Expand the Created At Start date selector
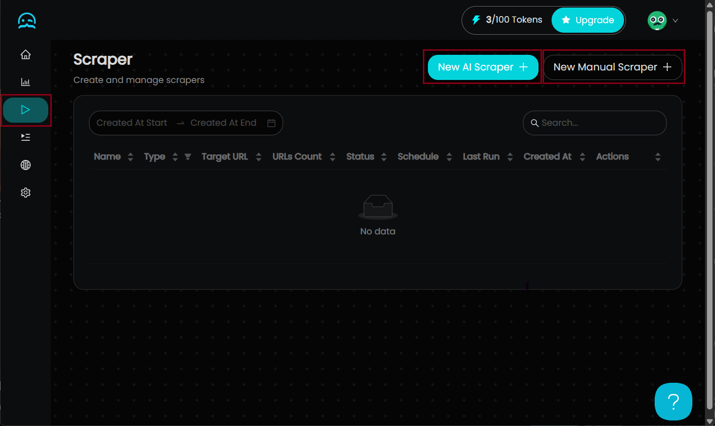The image size is (715, 426). click(131, 123)
